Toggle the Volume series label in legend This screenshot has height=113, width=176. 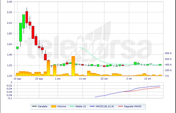pyautogui.click(x=61, y=106)
